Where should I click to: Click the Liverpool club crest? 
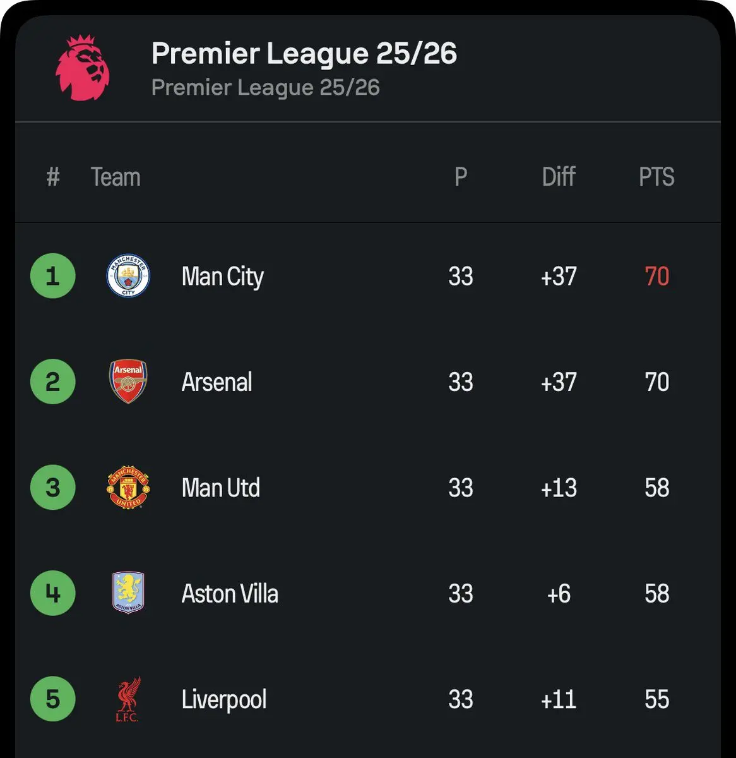(128, 699)
